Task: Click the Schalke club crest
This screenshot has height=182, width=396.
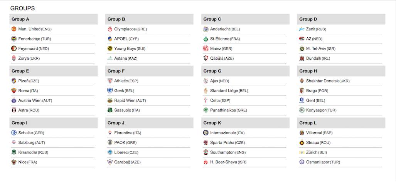Action: pos(13,133)
